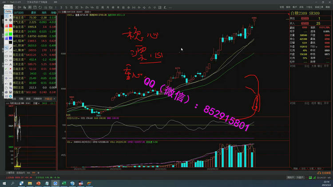Expand the 日线 period dropdown
Image resolution: width=333 pixels, height=187 pixels.
click(x=87, y=12)
